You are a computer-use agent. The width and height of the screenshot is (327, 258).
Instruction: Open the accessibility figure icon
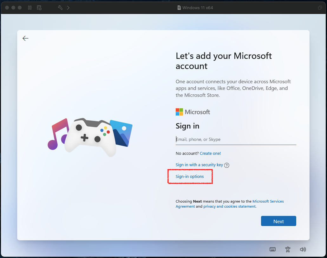coord(288,249)
